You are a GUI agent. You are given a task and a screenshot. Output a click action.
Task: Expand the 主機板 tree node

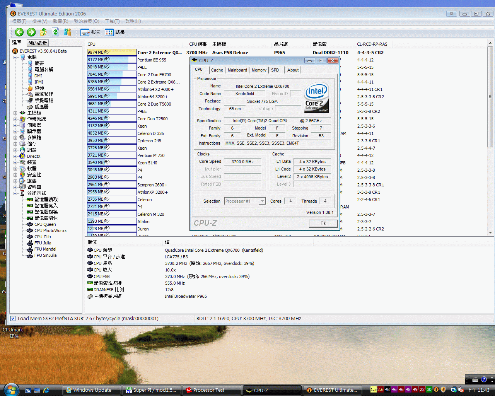pos(15,113)
